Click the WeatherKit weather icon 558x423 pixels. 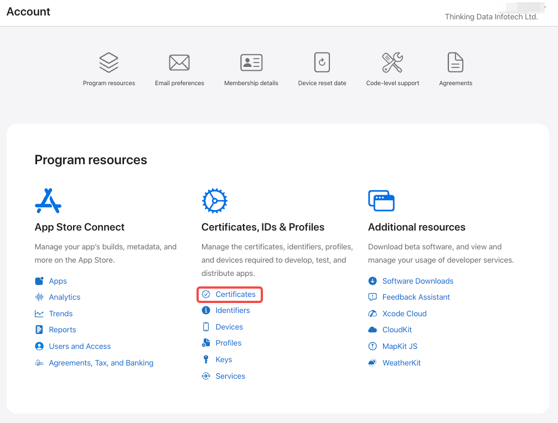click(373, 363)
